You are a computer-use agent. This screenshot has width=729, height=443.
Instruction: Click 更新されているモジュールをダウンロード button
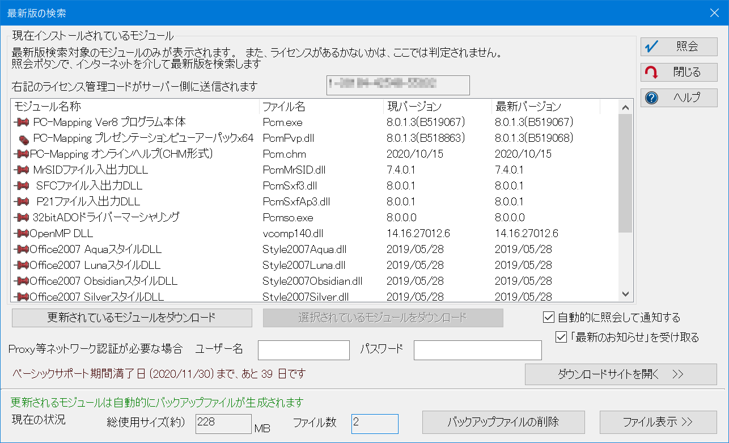[132, 318]
